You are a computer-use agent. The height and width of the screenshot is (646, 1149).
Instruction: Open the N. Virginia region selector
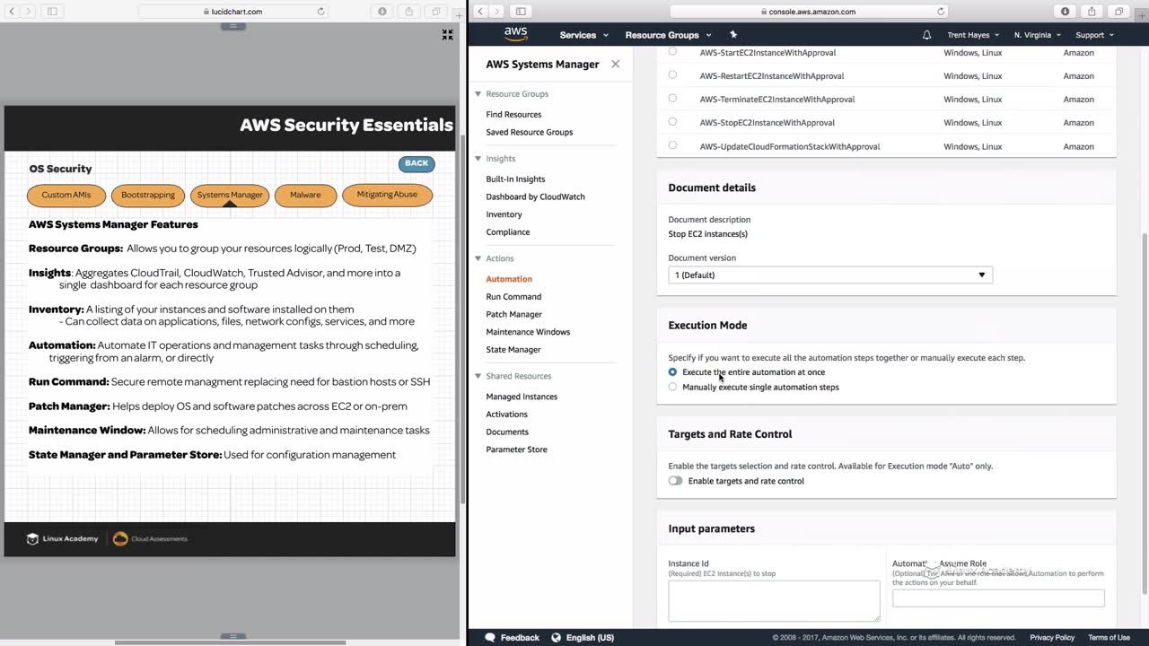pos(1038,35)
